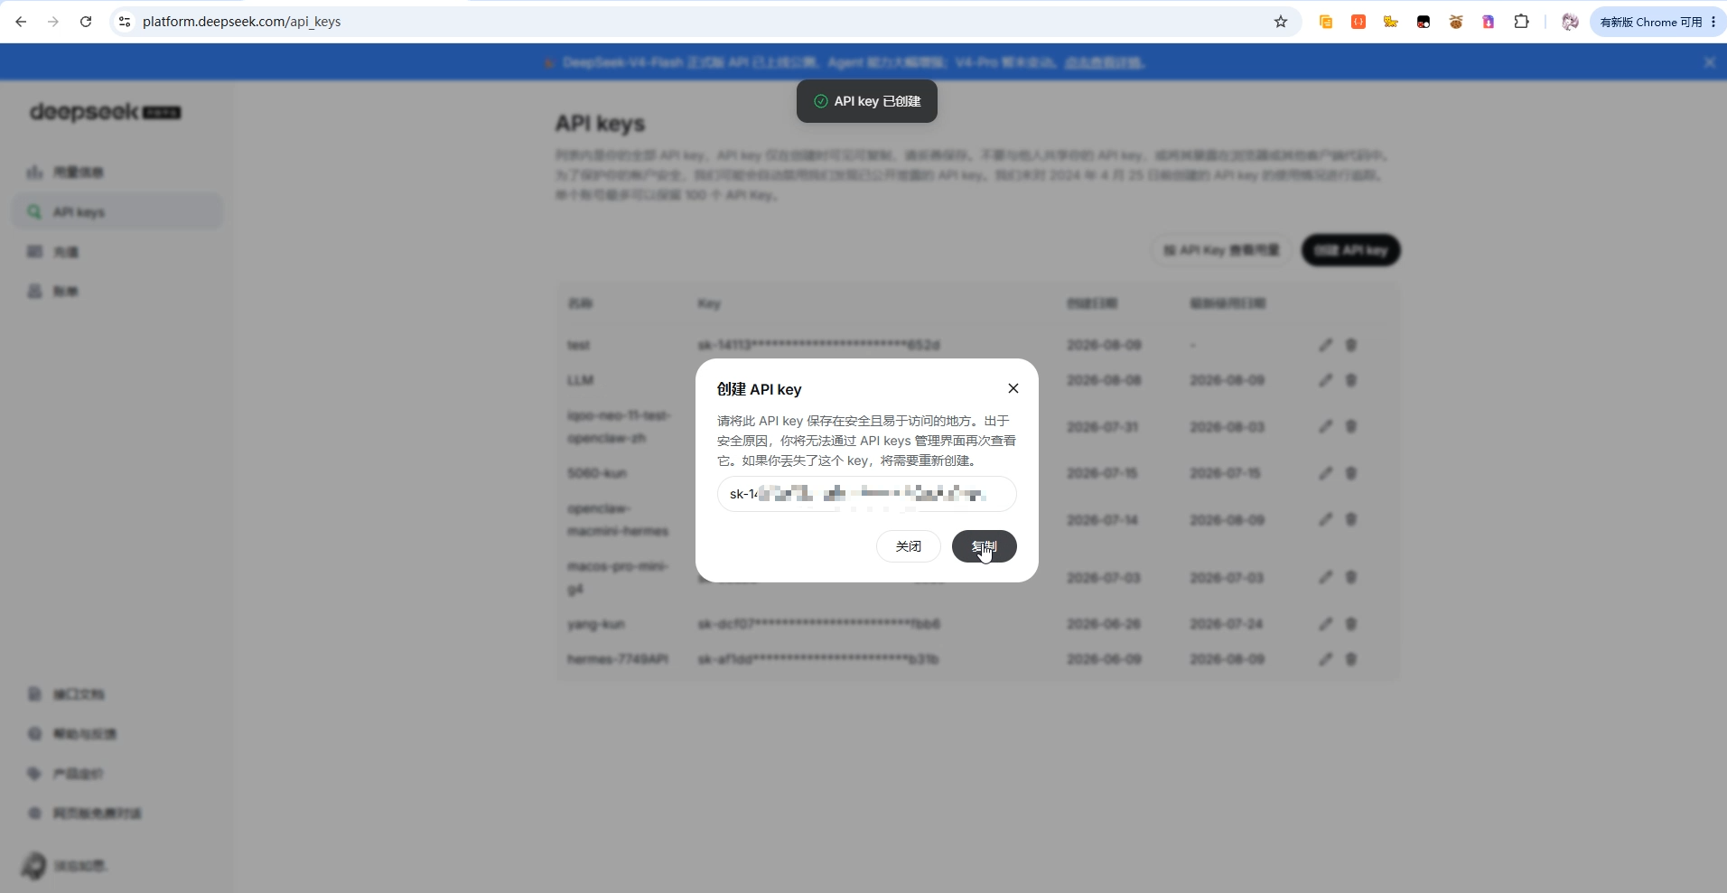Delete the yang-kun key row
Viewport: 1727px width, 893px height.
point(1351,624)
